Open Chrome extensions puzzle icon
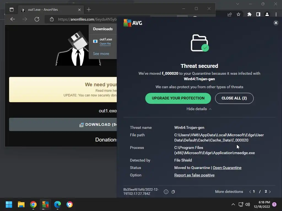Image resolution: width=282 pixels, height=211 pixels. click(249, 14)
